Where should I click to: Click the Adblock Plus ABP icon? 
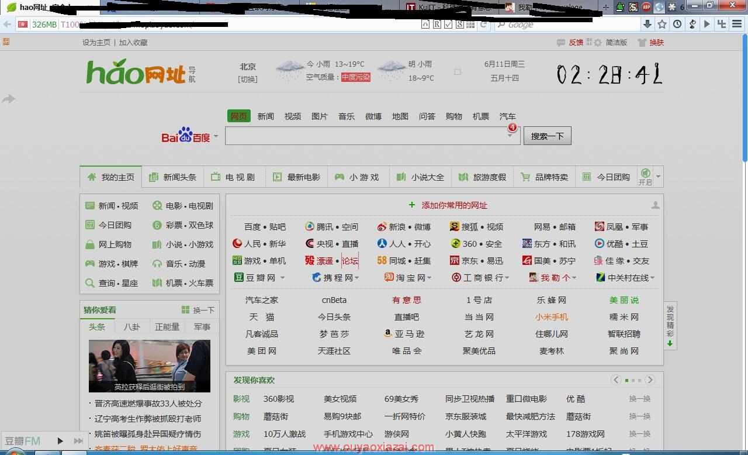point(646,7)
